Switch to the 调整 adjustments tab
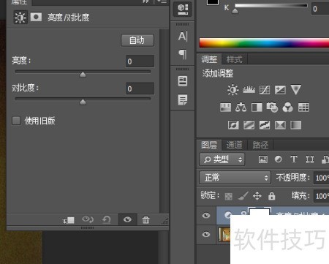The image size is (329, 264). pos(209,59)
